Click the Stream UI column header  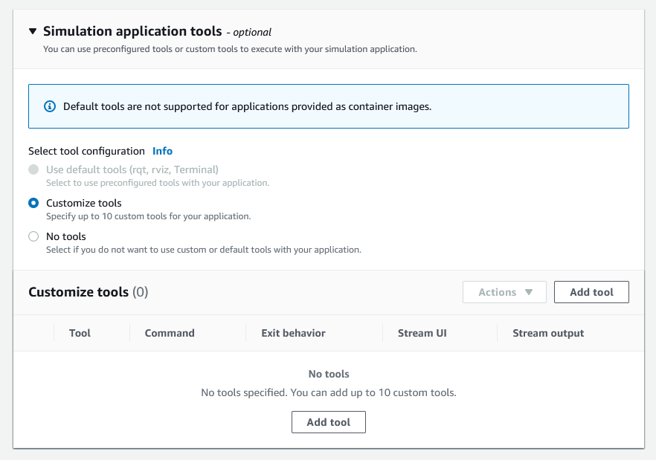click(422, 333)
